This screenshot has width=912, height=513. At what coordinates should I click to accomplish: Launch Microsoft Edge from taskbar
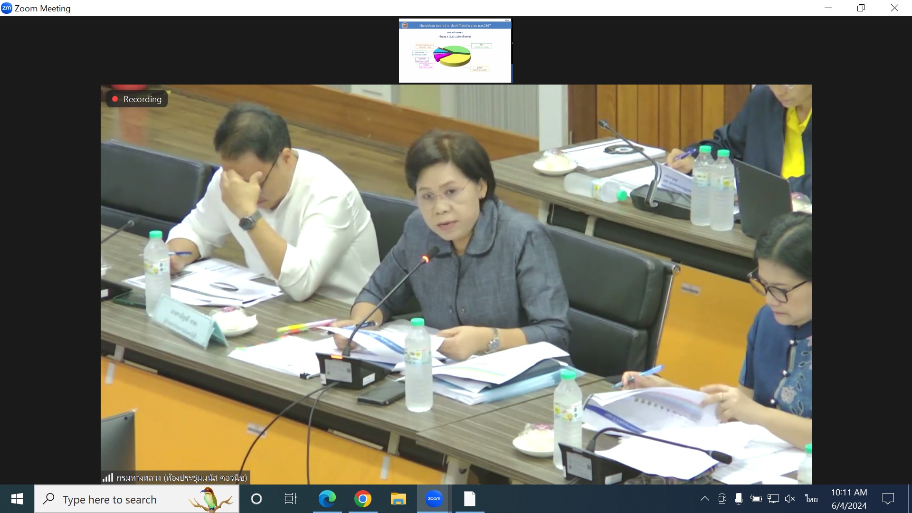327,499
